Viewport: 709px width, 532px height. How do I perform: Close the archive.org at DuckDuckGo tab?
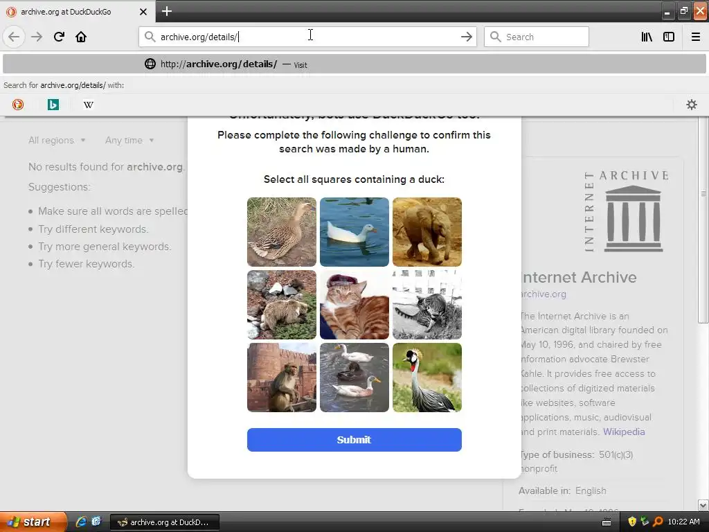tap(143, 12)
